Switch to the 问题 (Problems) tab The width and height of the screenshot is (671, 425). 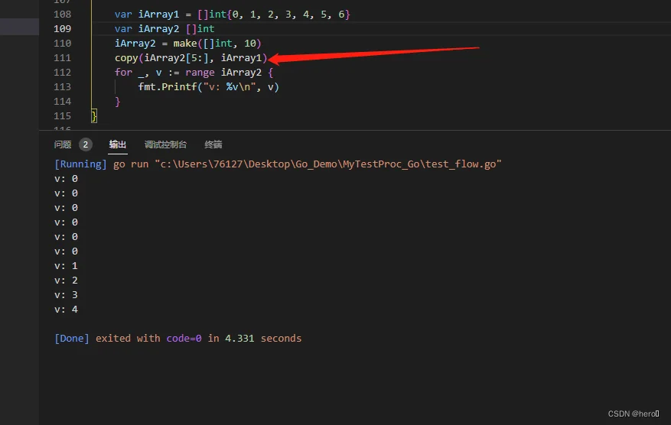[x=63, y=144]
